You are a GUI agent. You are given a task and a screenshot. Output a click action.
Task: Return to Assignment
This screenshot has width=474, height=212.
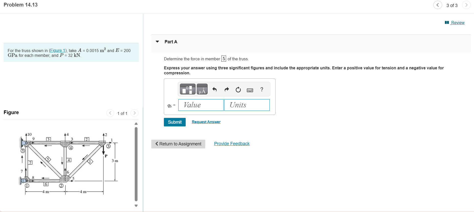(178, 144)
